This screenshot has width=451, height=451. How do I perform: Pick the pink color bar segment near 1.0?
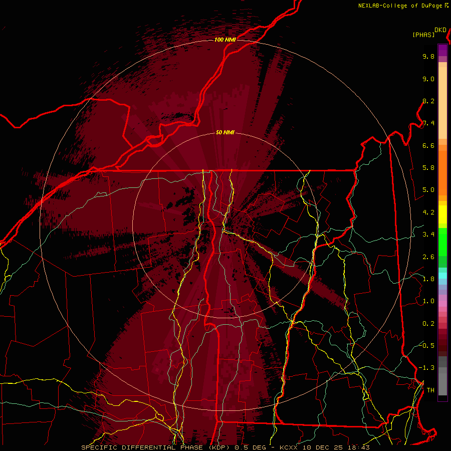pyautogui.click(x=442, y=304)
